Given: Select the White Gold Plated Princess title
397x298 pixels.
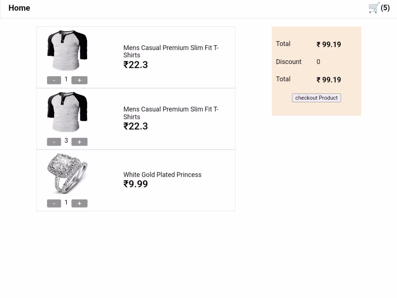Looking at the screenshot, I should tap(162, 175).
